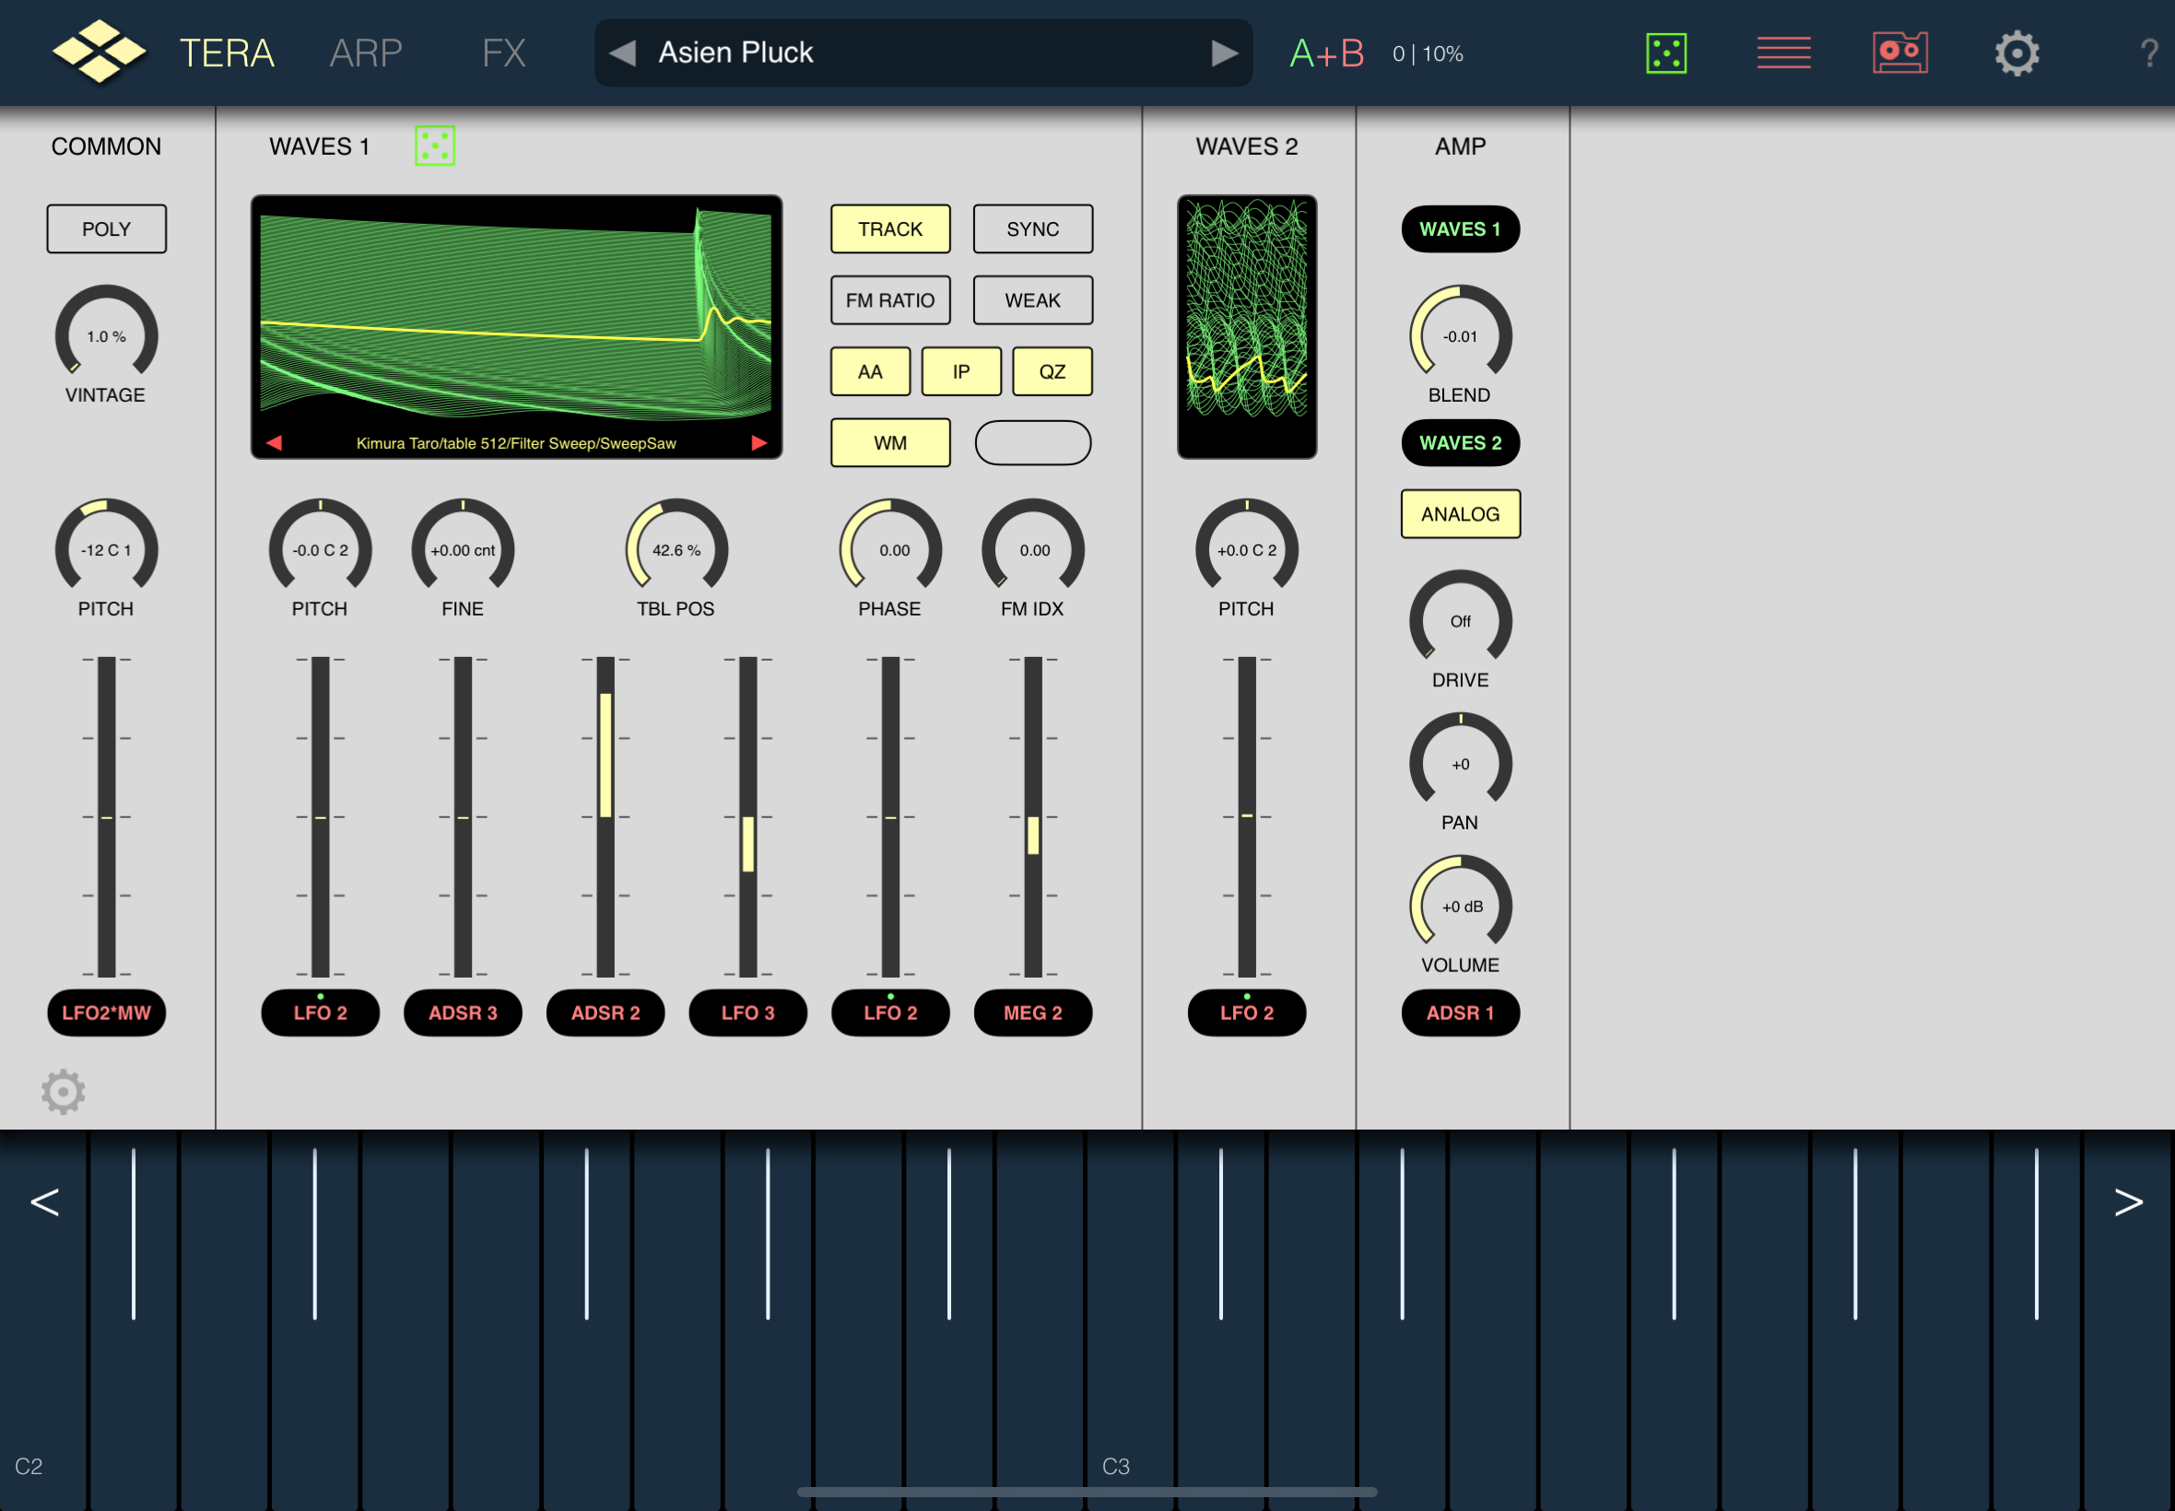Shift keyboard down with the < arrow
The height and width of the screenshot is (1511, 2175).
click(x=44, y=1201)
